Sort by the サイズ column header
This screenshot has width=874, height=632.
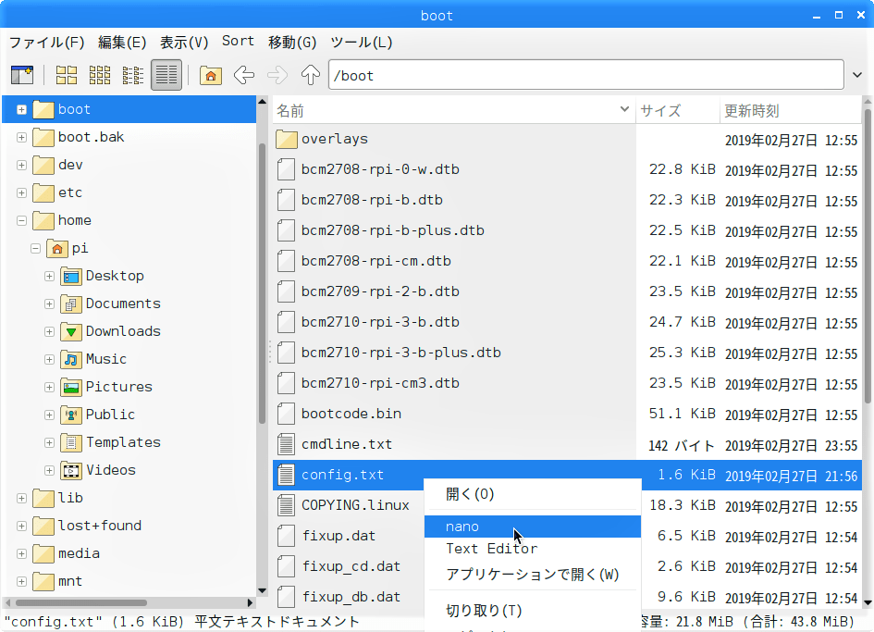(678, 110)
